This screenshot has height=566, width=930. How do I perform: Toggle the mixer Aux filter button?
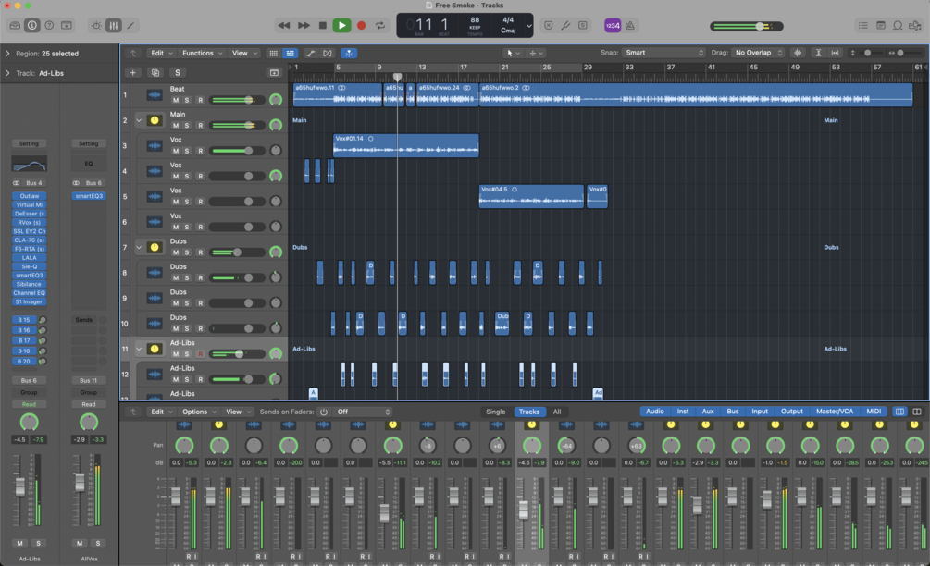[708, 412]
